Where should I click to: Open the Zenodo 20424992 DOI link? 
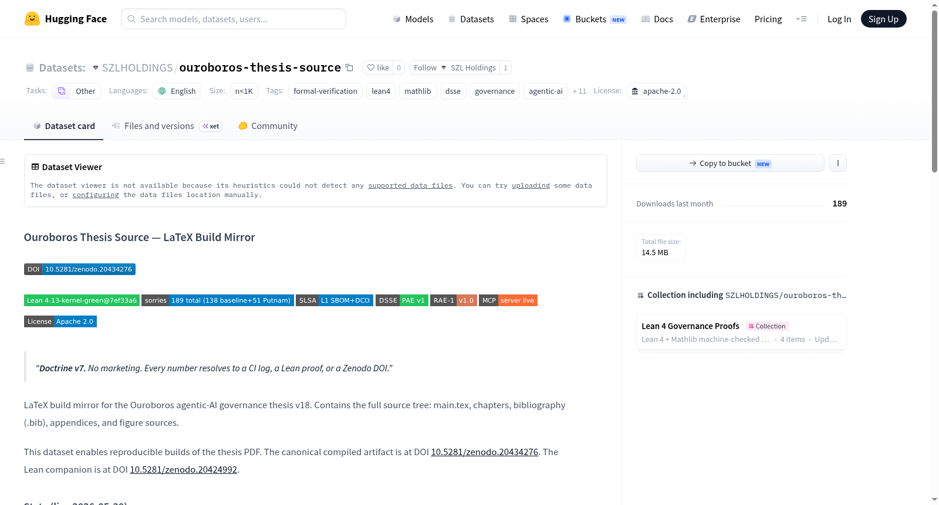[x=184, y=469]
